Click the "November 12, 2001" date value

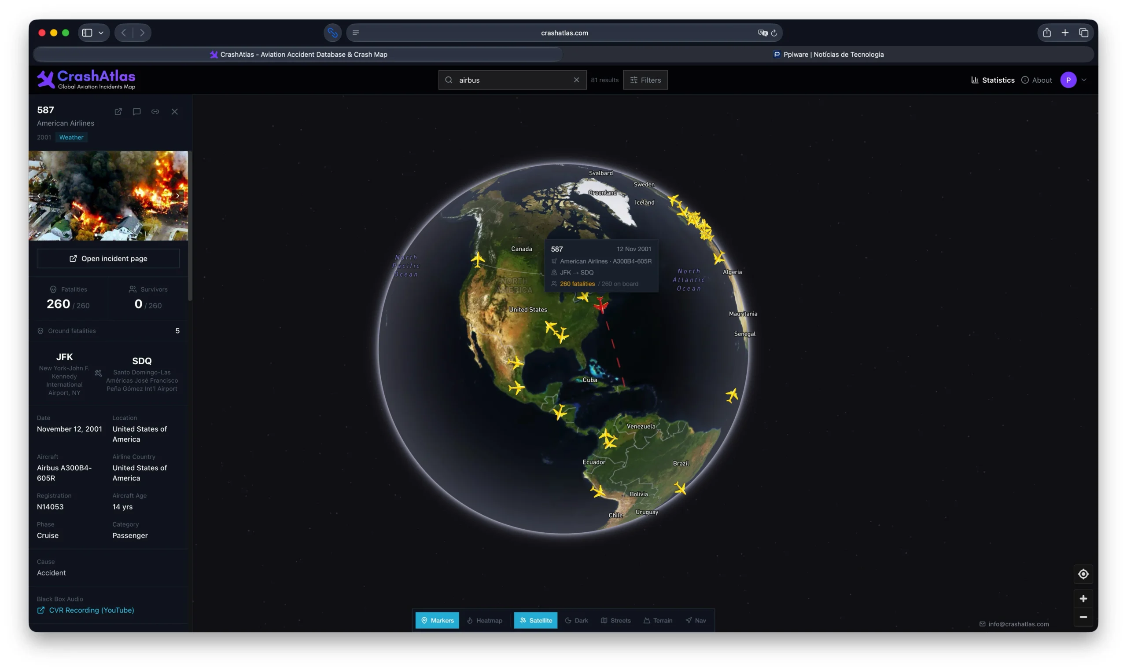coord(70,429)
